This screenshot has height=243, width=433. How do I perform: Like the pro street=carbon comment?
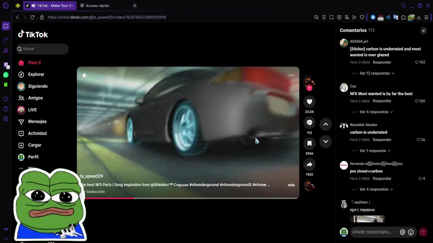[x=420, y=179]
